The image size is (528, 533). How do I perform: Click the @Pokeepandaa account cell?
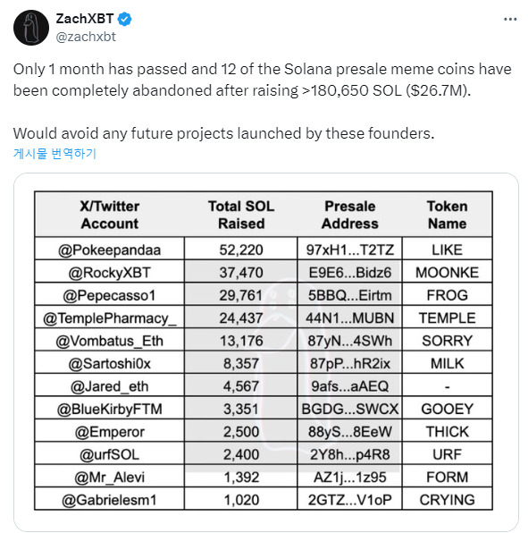point(109,250)
